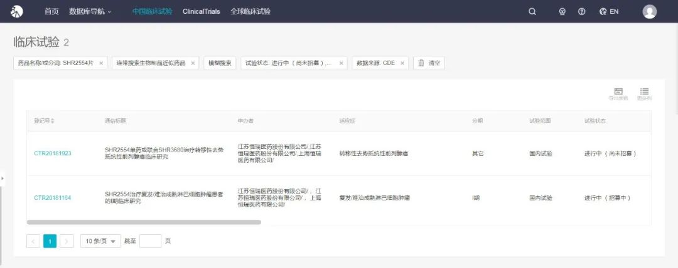Click the 适应症 column header
678x268 pixels.
pyautogui.click(x=347, y=121)
